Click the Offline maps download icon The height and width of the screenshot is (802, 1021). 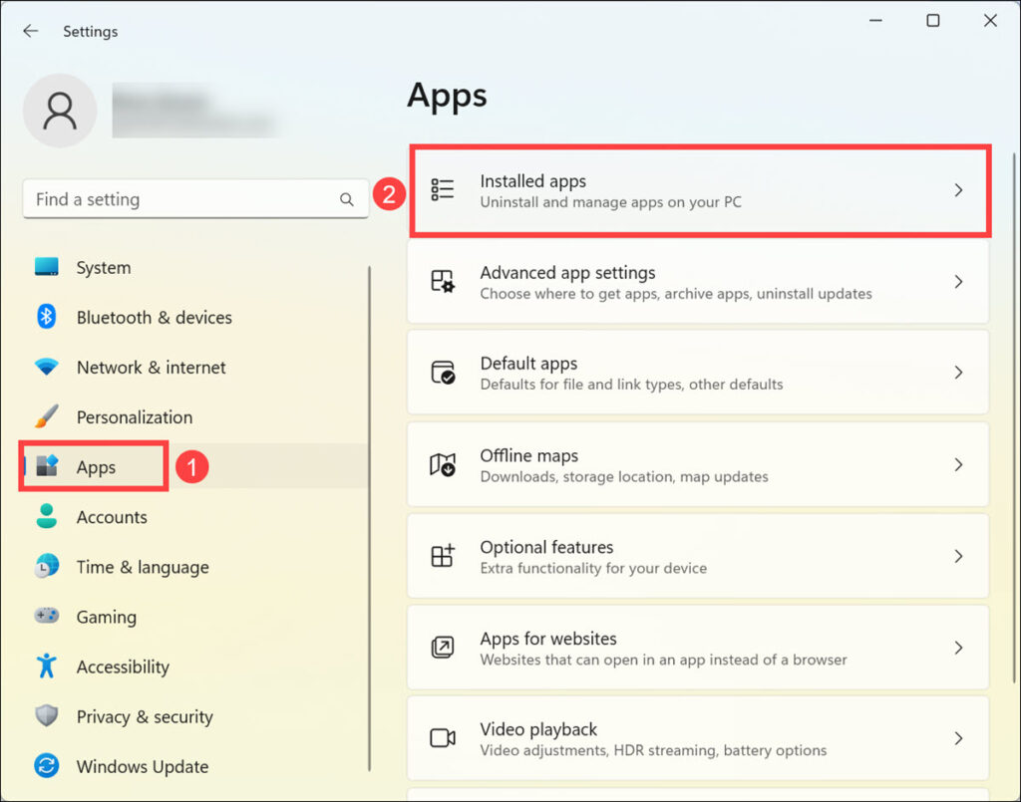(442, 464)
